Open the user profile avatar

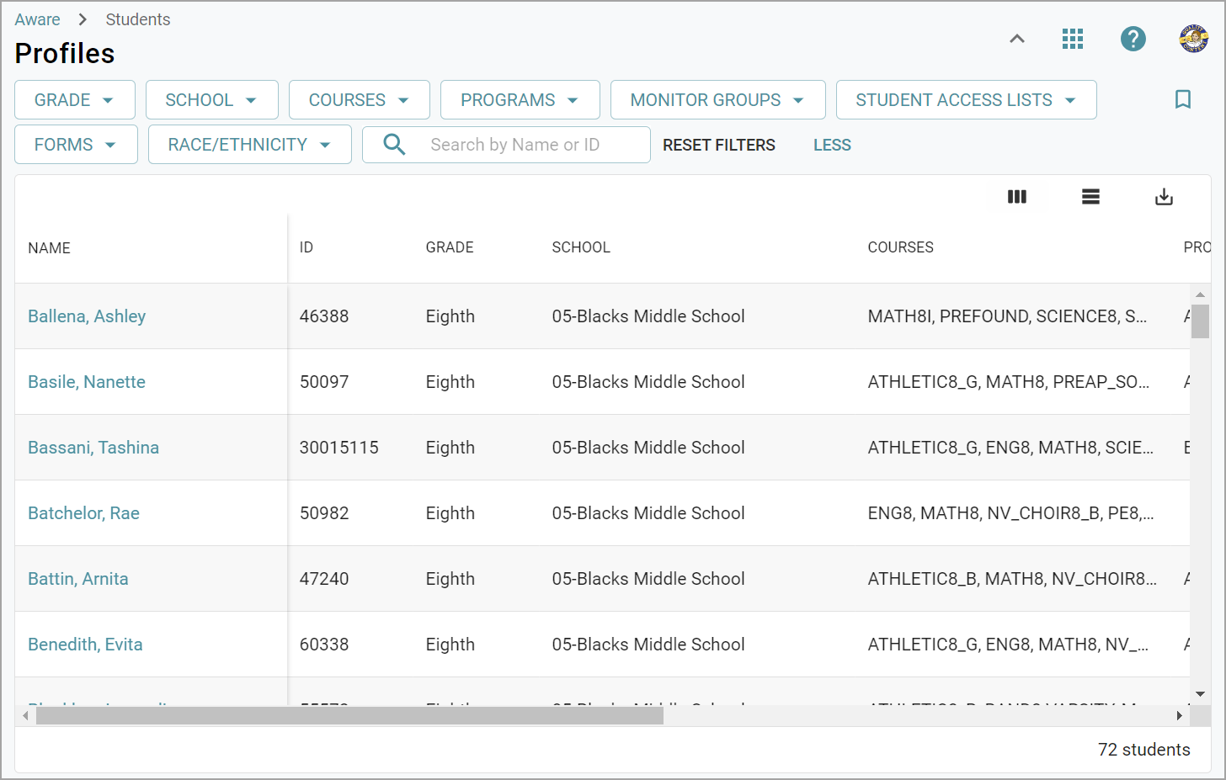[1193, 39]
